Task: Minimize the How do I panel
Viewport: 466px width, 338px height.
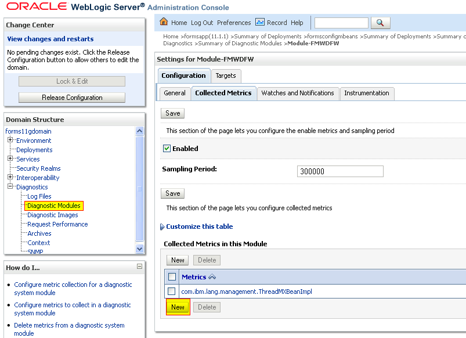Action: pyautogui.click(x=139, y=267)
